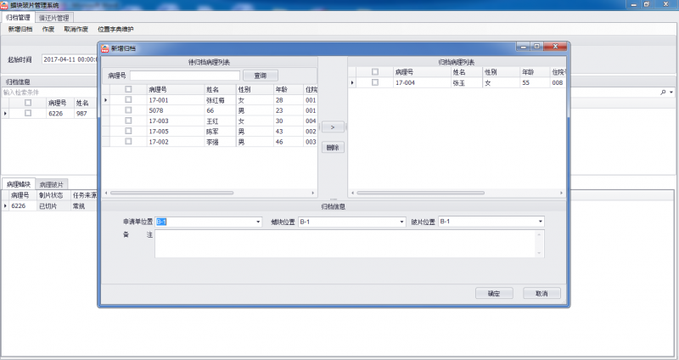Check the box for case 17-001
The image size is (679, 360).
point(128,99)
